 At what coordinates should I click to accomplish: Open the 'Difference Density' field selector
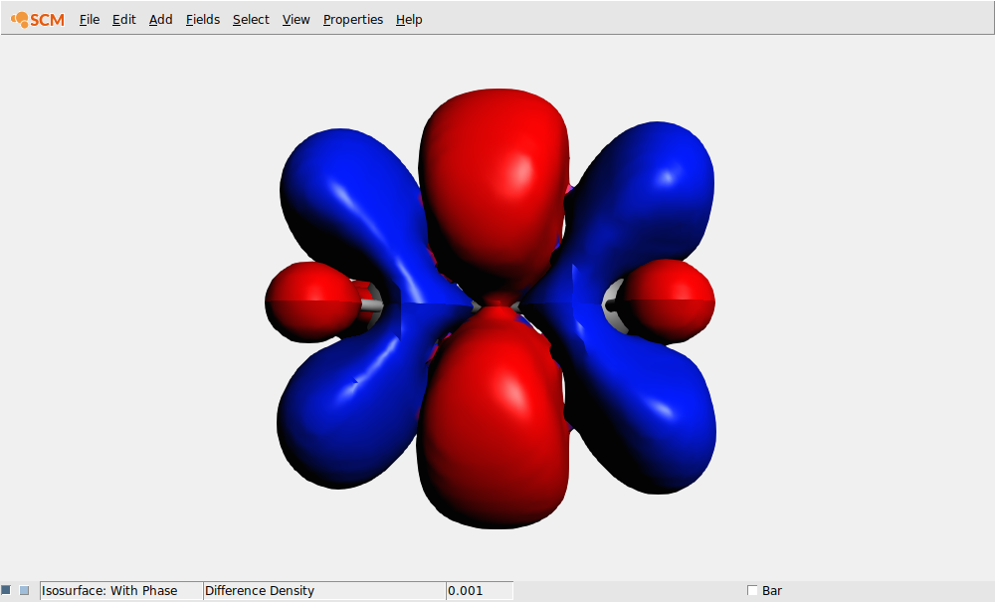tap(323, 590)
